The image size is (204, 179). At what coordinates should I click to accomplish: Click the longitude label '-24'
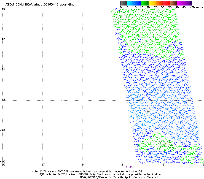[82, 165]
